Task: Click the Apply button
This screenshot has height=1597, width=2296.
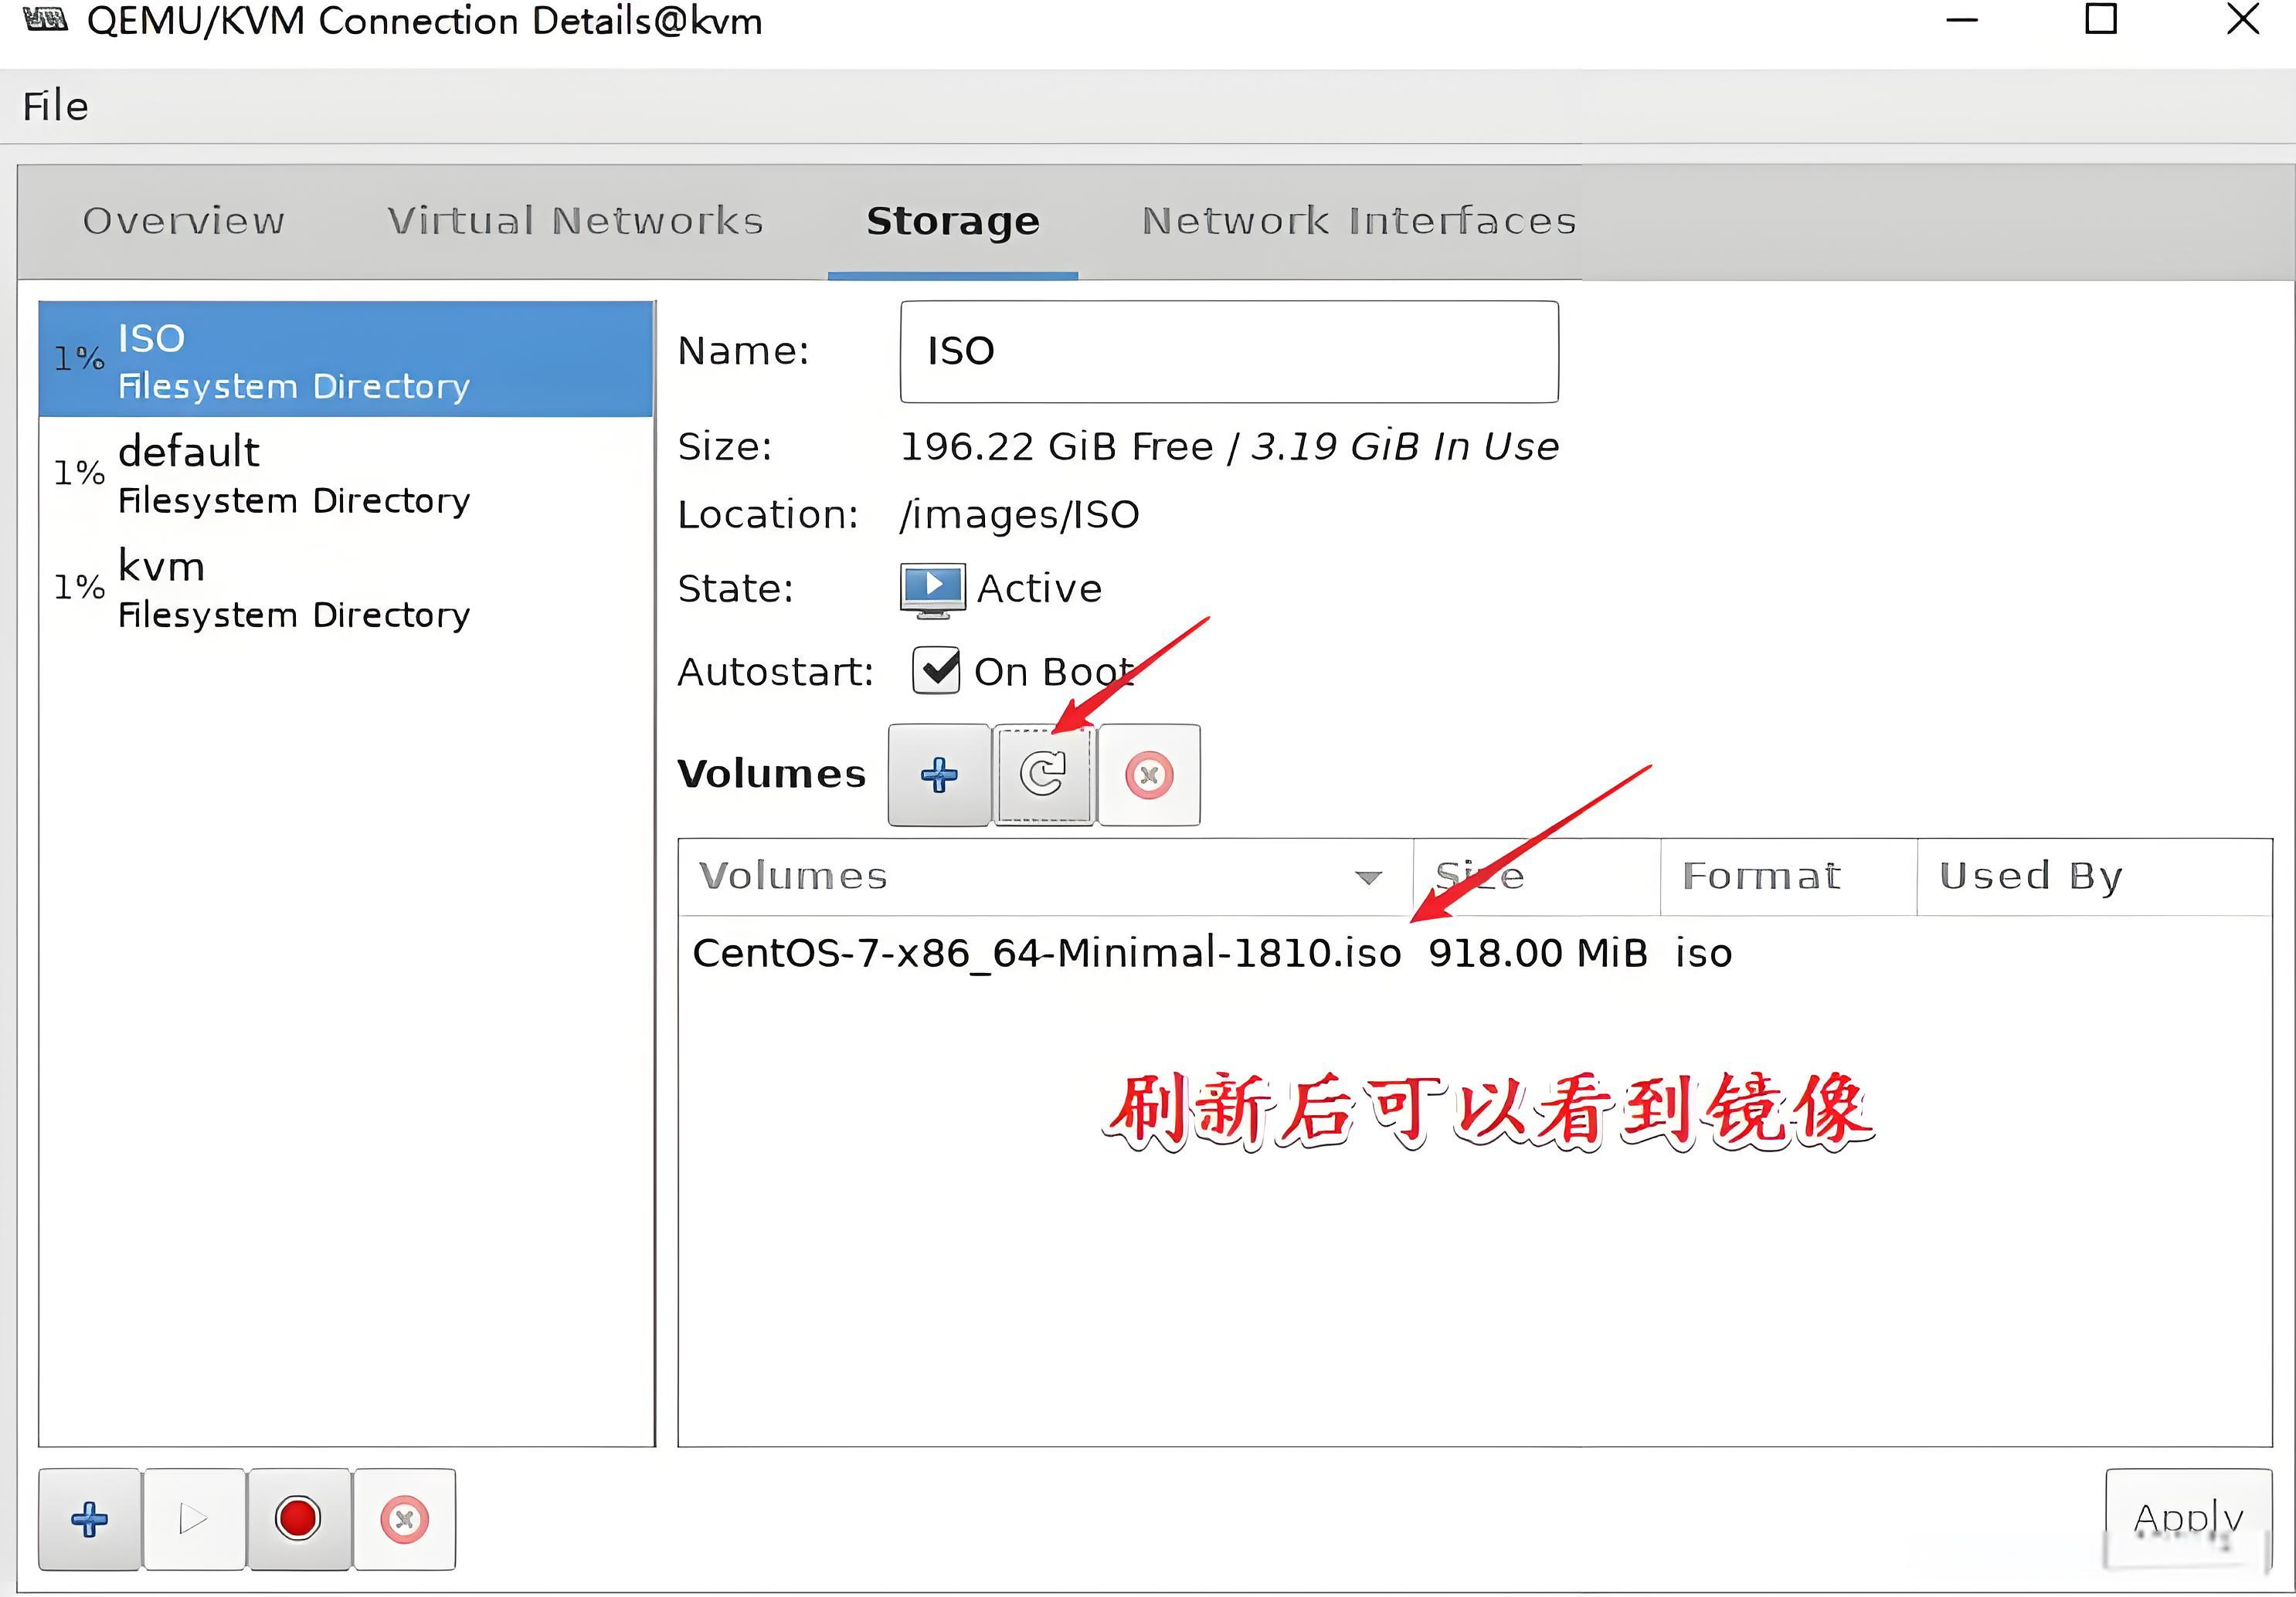Action: (x=2188, y=1518)
